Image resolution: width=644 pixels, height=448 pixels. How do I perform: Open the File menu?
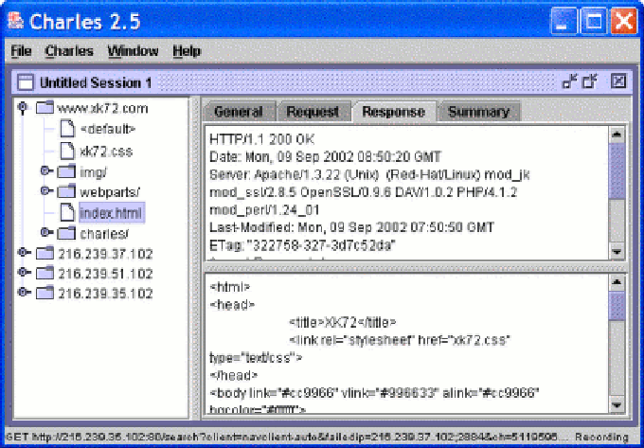pyautogui.click(x=21, y=51)
